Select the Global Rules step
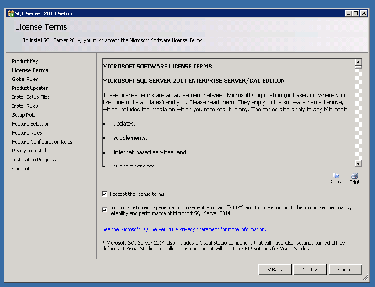Image resolution: width=375 pixels, height=287 pixels. [25, 79]
